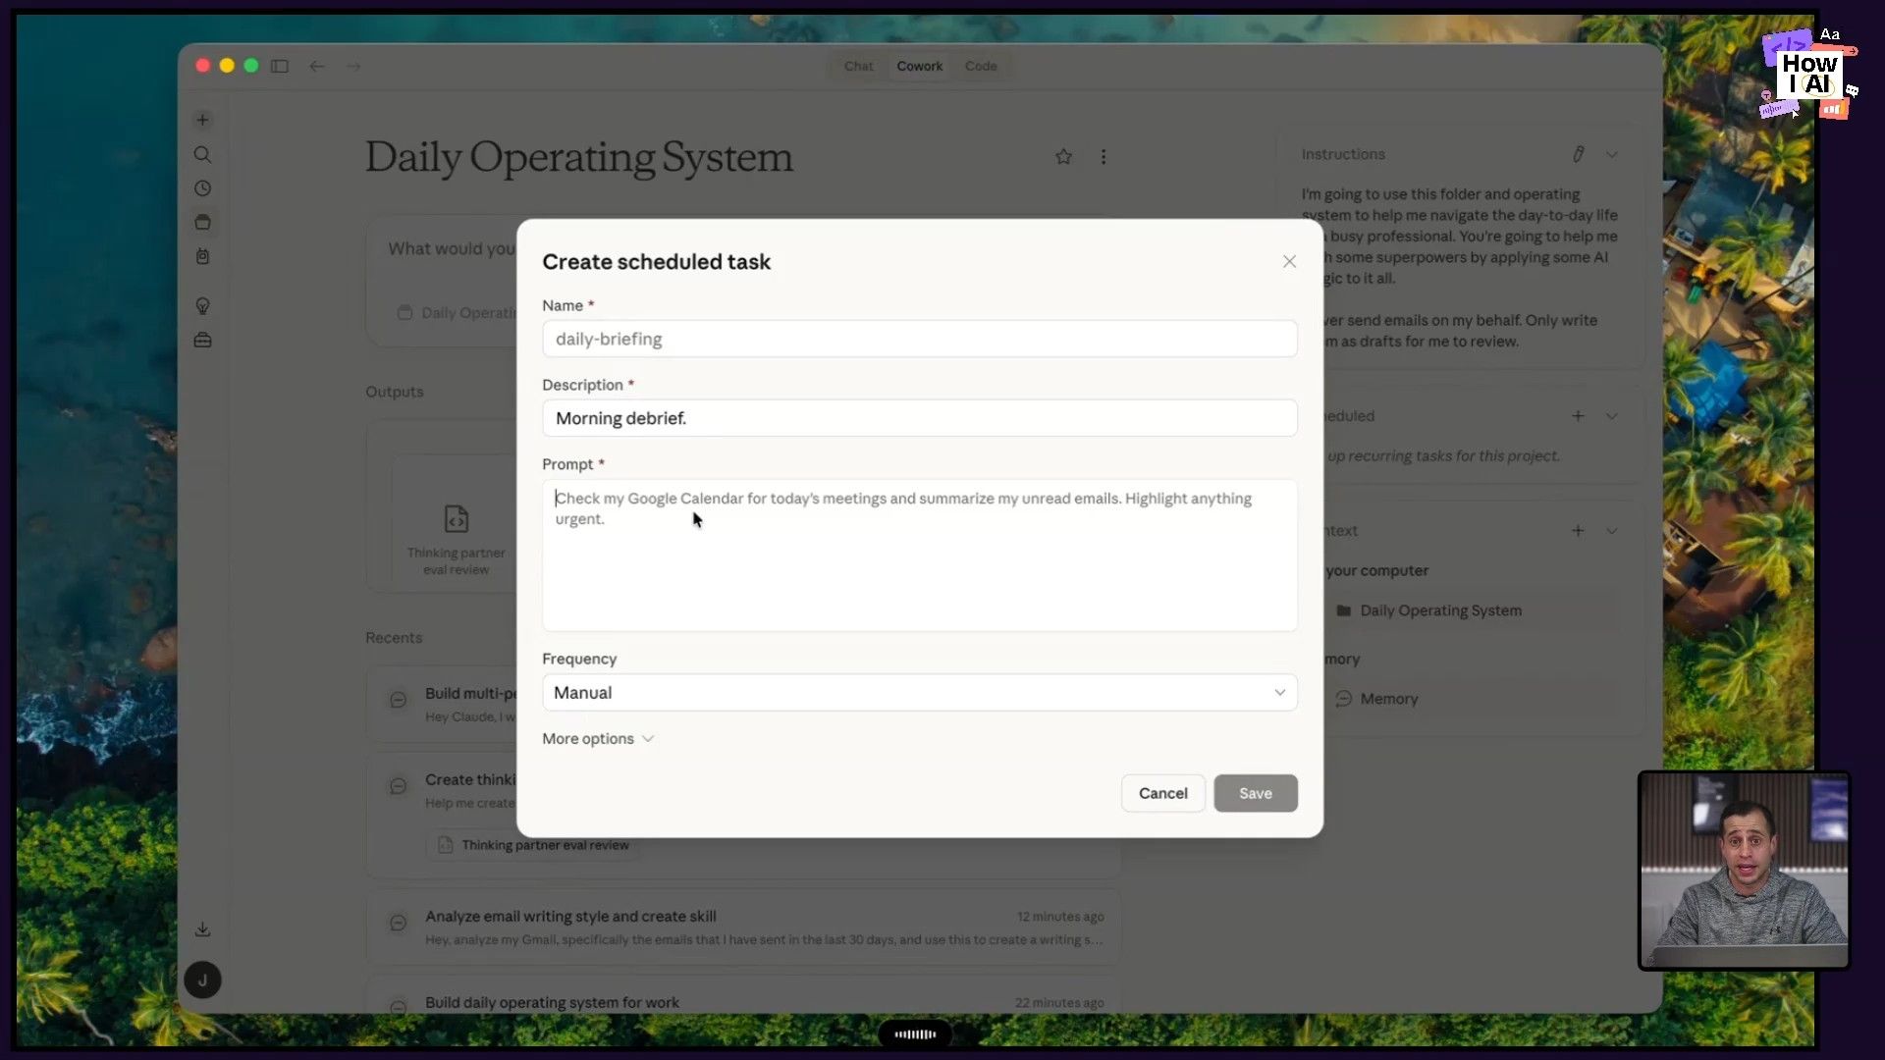
Task: Add context with the plus icon
Action: (1578, 531)
